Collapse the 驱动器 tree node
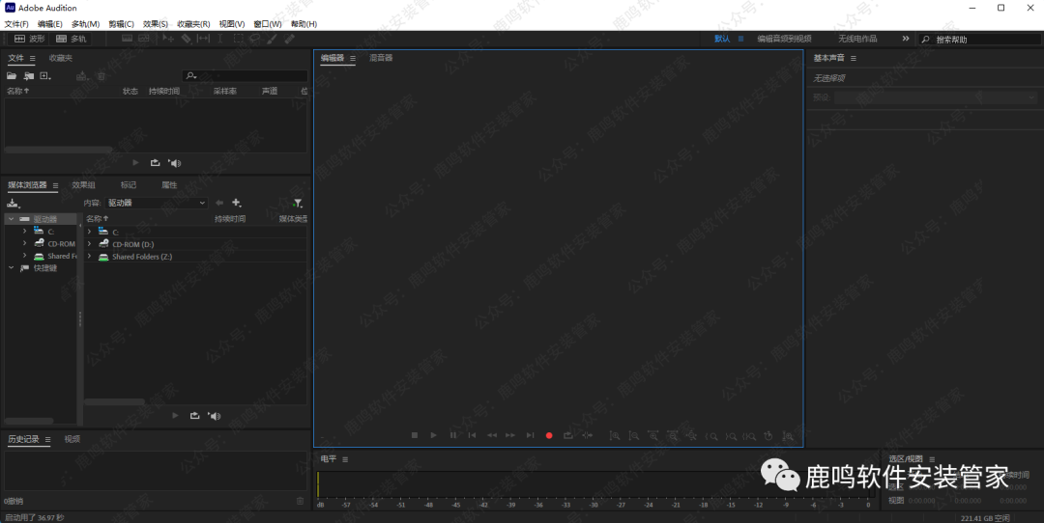This screenshot has width=1044, height=523. (11, 219)
